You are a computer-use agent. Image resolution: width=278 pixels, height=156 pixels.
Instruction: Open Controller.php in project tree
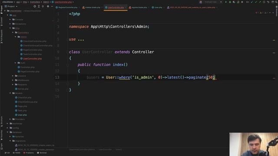coord(26,67)
